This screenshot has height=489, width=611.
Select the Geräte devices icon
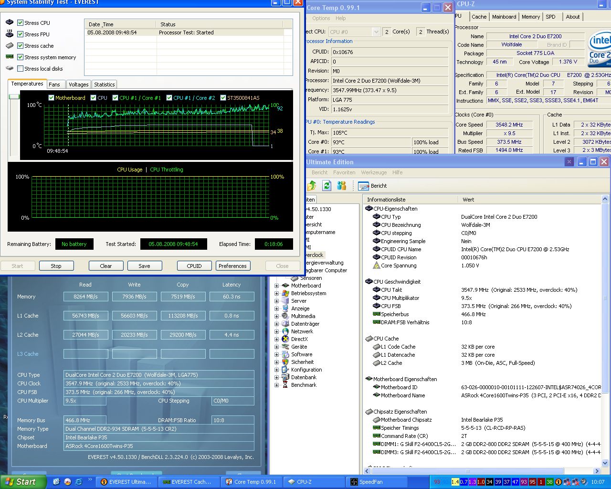[x=285, y=347]
